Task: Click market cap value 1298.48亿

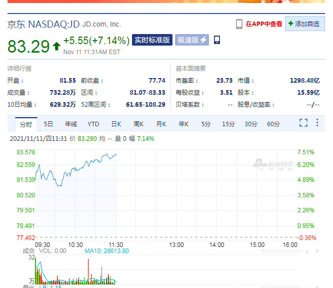Action: (x=305, y=81)
